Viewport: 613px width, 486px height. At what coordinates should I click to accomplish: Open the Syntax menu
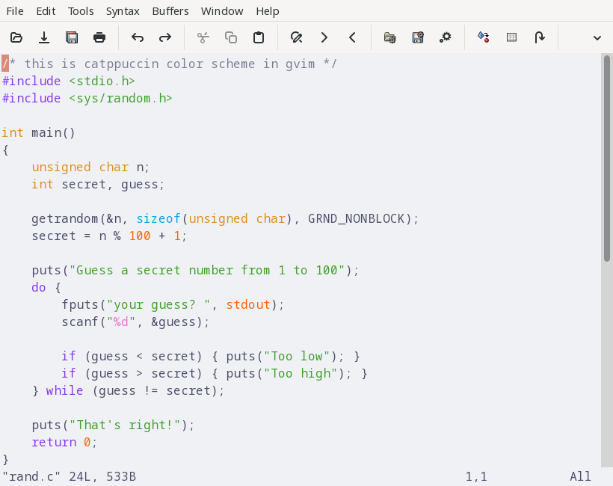pos(123,11)
